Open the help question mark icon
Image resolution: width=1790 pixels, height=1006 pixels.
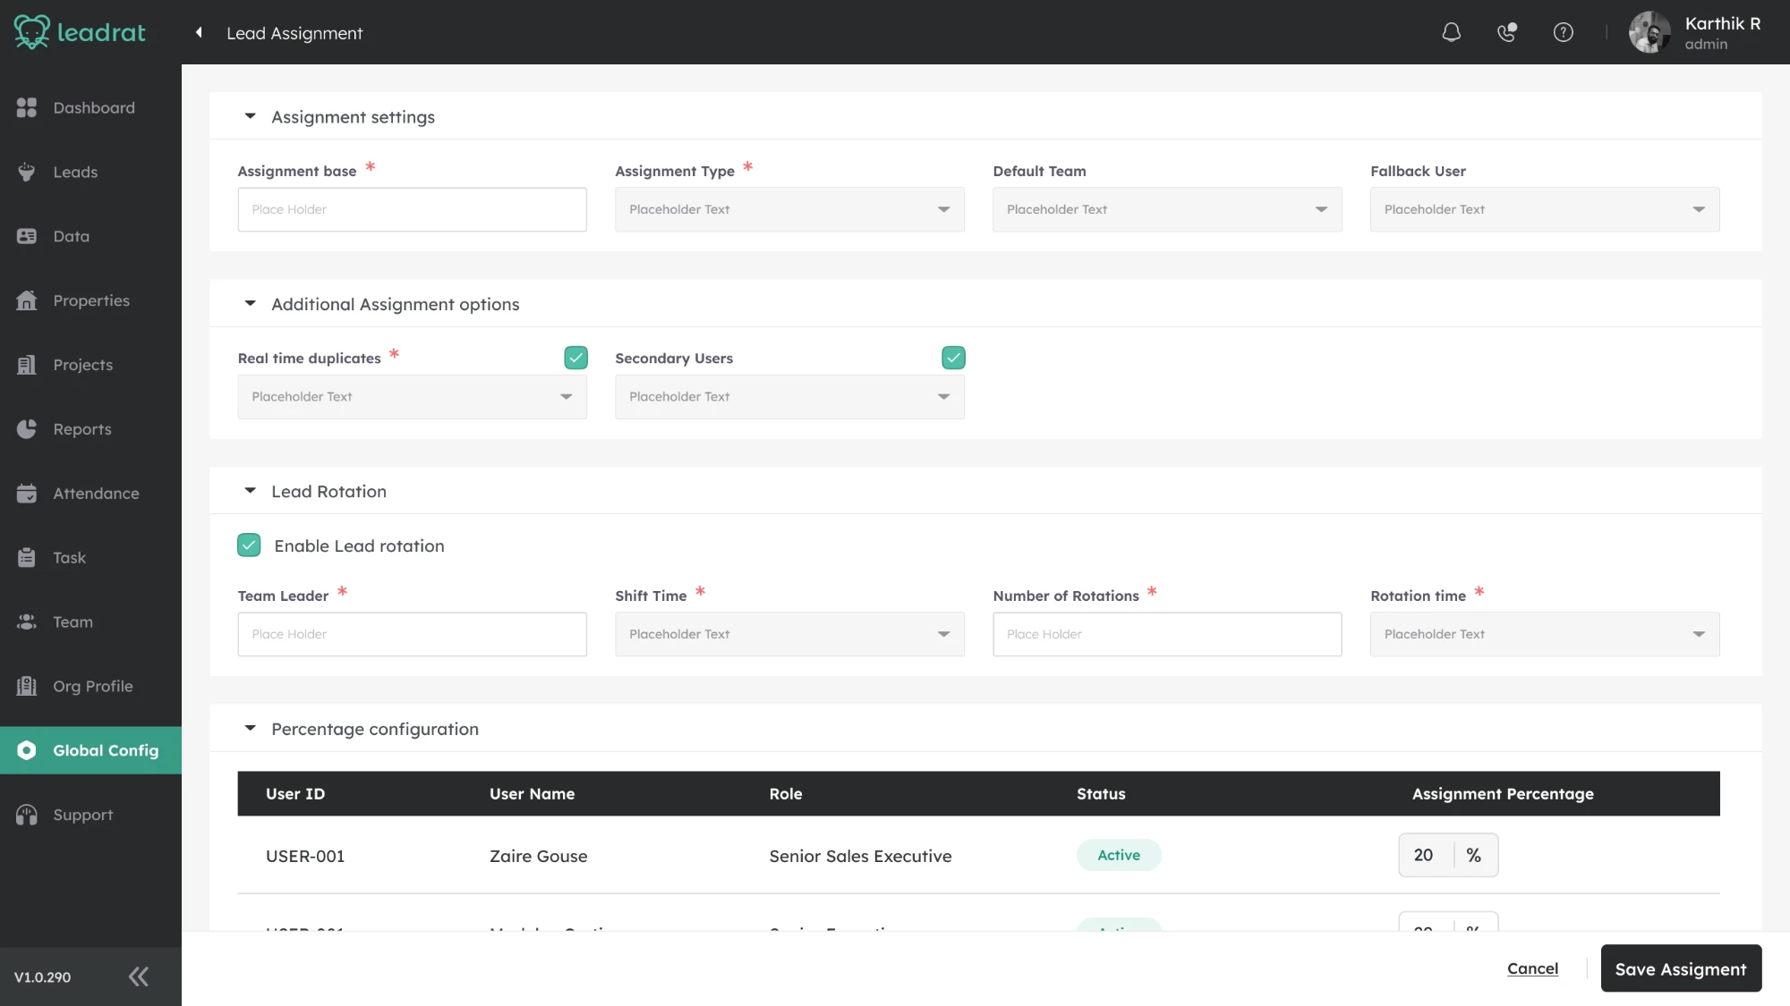[x=1564, y=32]
